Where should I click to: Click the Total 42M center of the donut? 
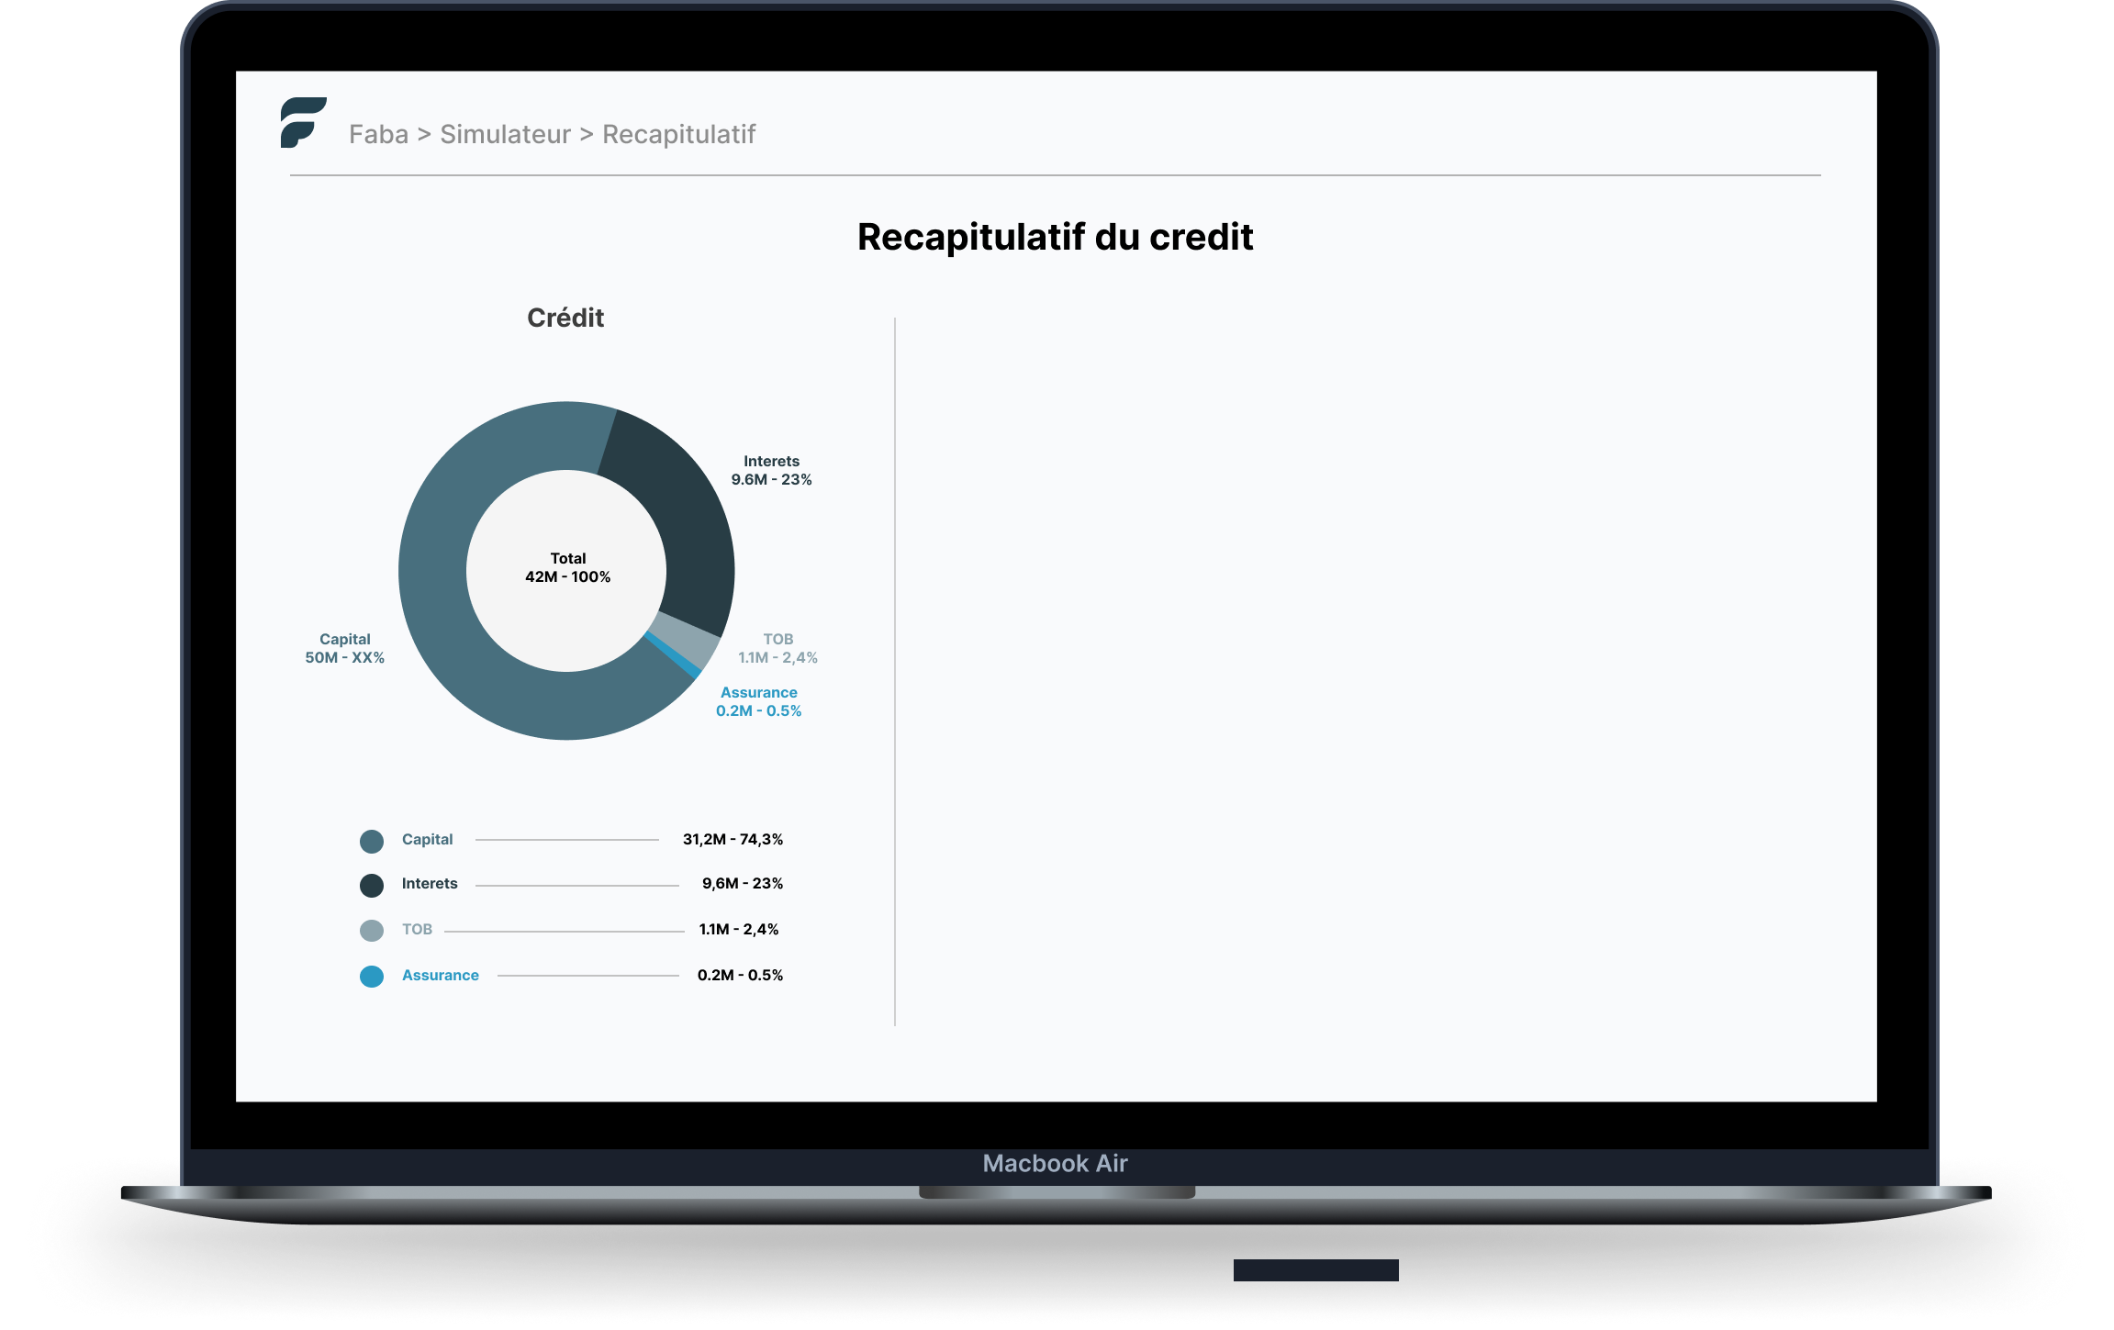pos(566,568)
